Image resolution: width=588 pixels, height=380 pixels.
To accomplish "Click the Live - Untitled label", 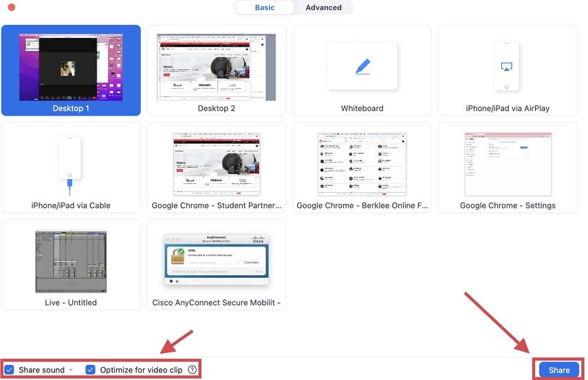I will click(71, 303).
